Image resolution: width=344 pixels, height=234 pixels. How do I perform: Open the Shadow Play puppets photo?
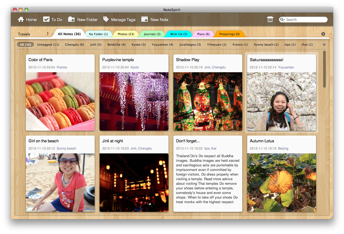pos(208,101)
